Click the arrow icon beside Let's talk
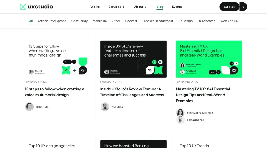Image resolution: width=267 pixels, height=148 pixels. click(x=243, y=7)
